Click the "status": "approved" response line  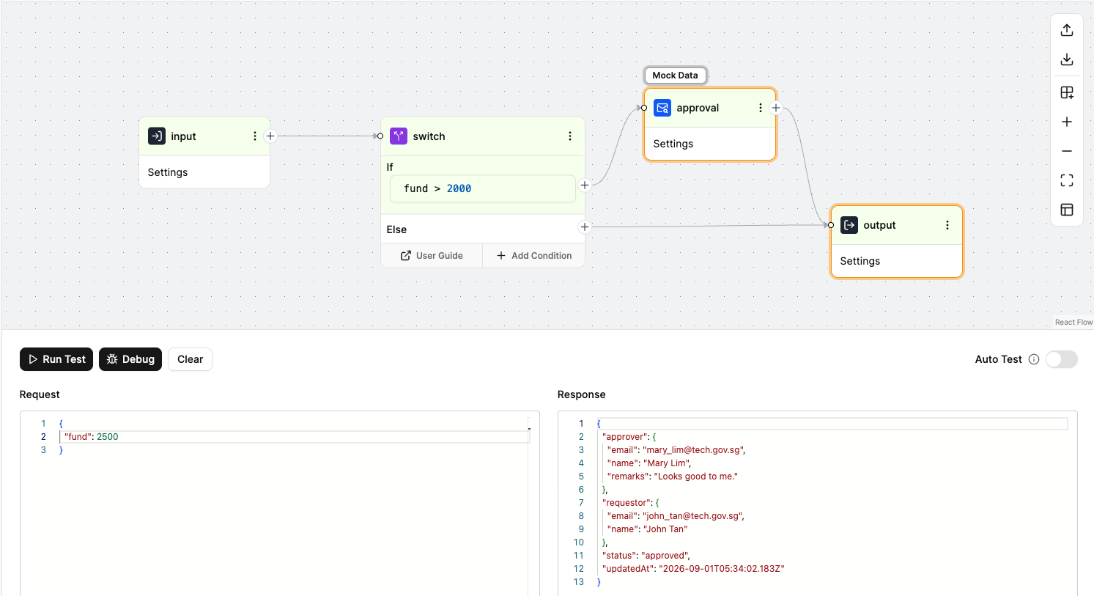(x=646, y=556)
